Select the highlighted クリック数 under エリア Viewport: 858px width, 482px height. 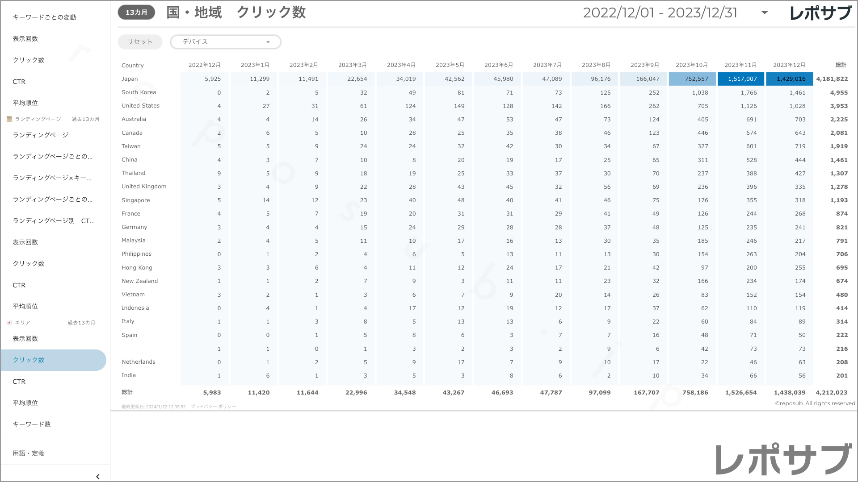click(29, 360)
